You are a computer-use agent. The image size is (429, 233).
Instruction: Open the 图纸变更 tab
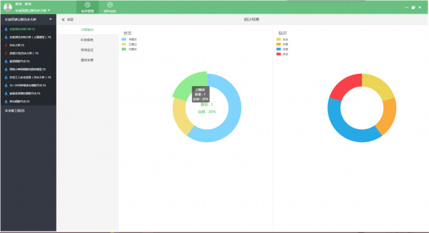pyautogui.click(x=87, y=60)
